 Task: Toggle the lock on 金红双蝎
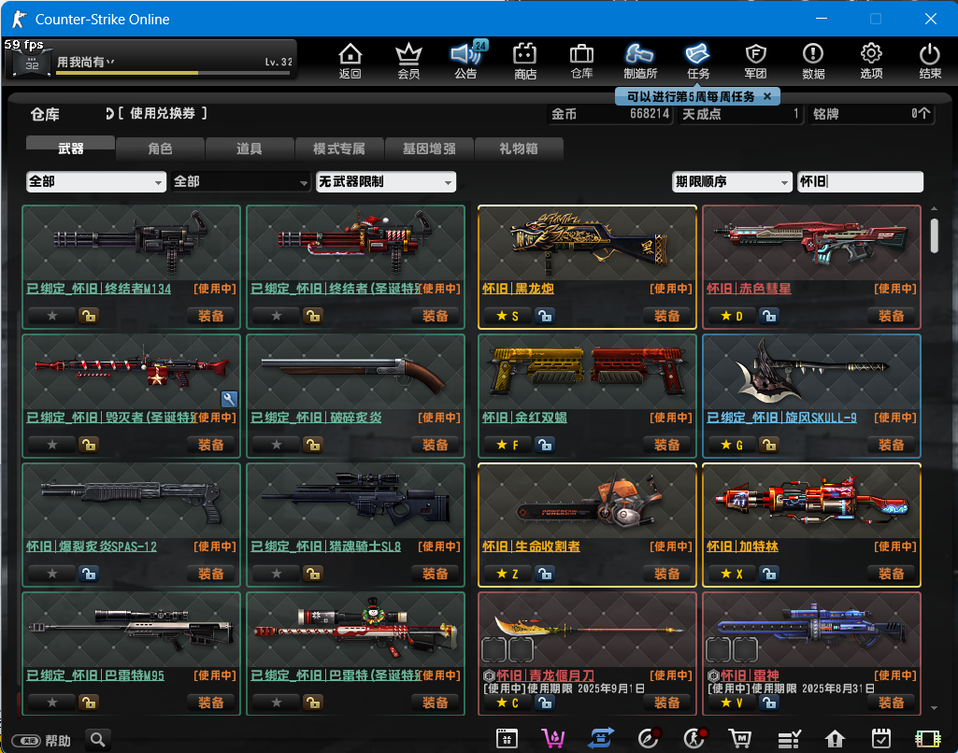point(545,445)
